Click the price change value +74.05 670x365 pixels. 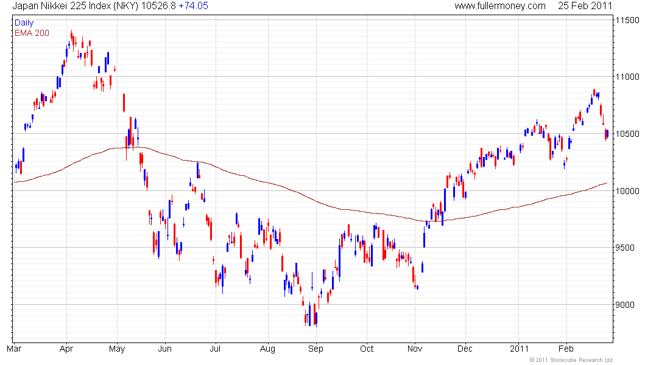click(x=193, y=6)
